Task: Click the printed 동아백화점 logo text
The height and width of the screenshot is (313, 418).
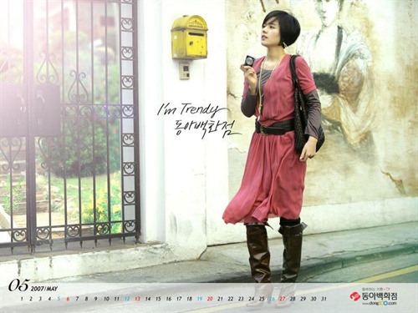Action: [380, 295]
